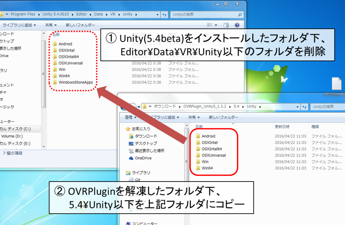
Task: Refresh the Program Files Unity address bar
Action: click(x=164, y=14)
